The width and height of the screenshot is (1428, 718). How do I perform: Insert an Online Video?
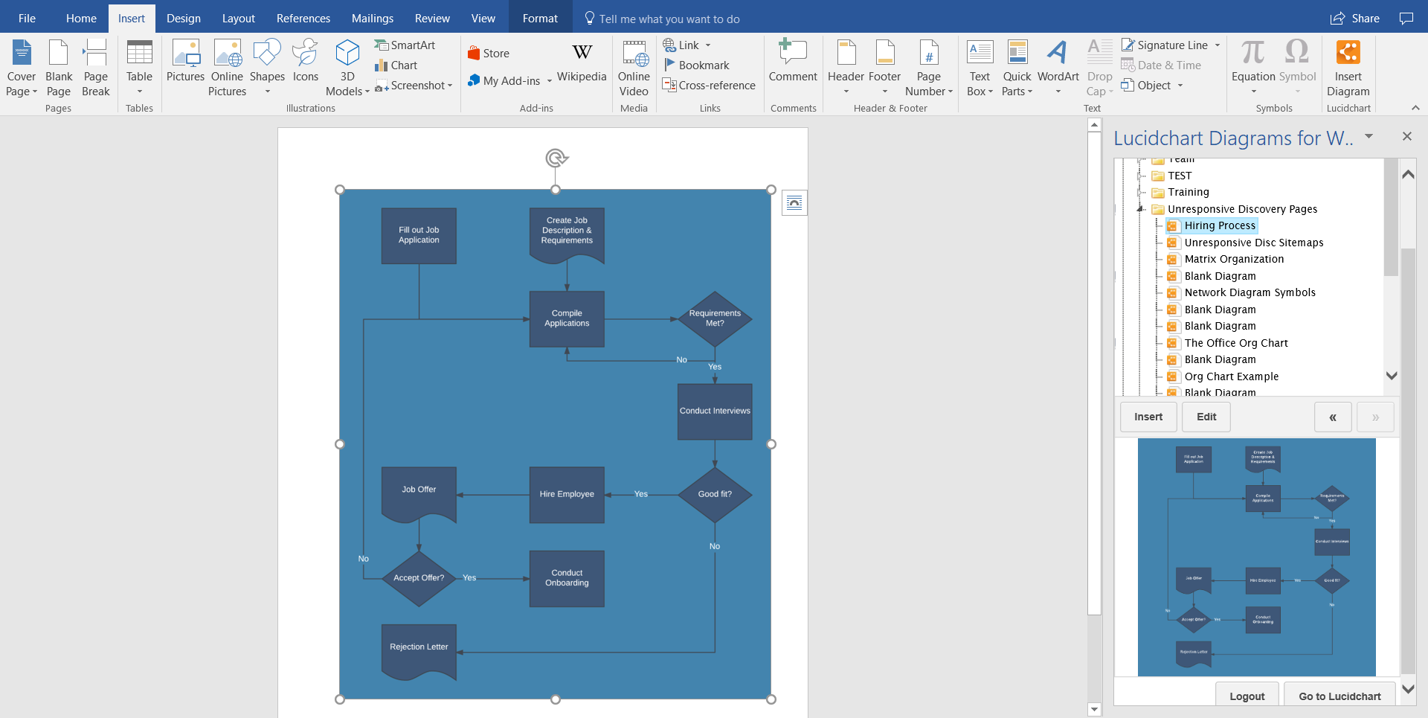(x=634, y=68)
